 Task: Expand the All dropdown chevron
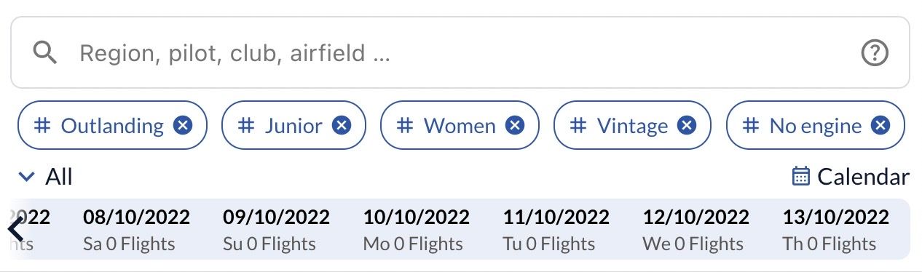tap(27, 177)
